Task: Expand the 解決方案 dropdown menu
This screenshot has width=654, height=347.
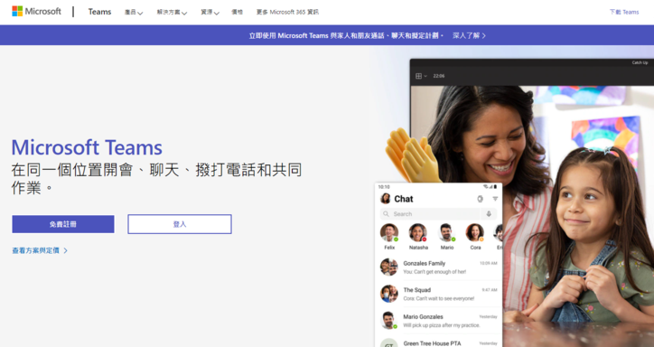Action: tap(172, 12)
